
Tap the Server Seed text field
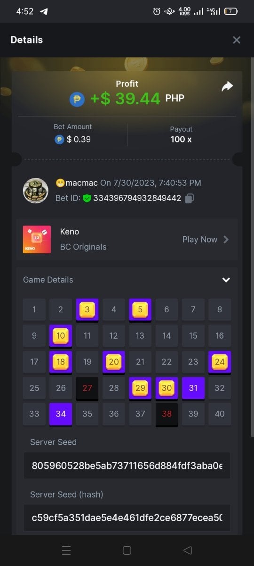[x=127, y=466]
